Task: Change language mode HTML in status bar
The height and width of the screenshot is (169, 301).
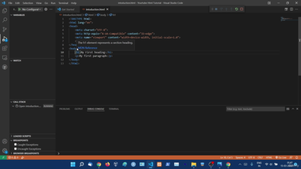Action: 269,158
